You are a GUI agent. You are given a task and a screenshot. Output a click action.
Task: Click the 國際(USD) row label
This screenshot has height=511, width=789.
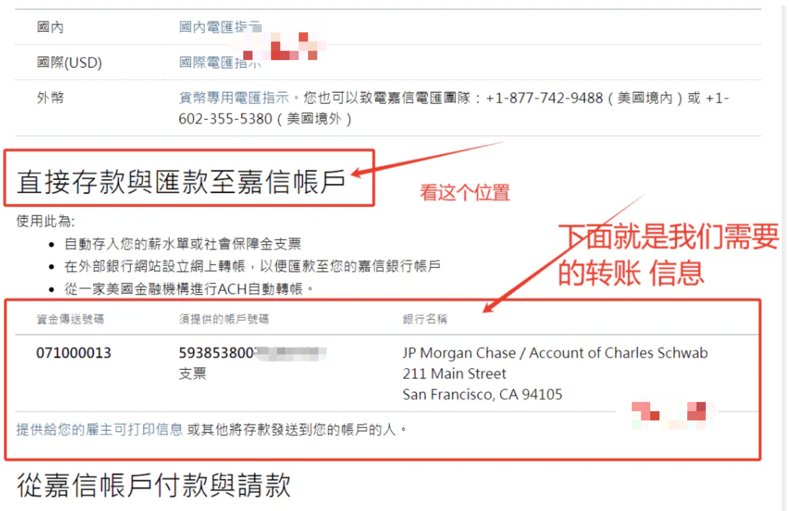(69, 62)
